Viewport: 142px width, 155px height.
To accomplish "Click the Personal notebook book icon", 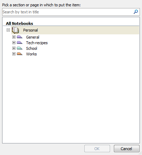I will [15, 30].
